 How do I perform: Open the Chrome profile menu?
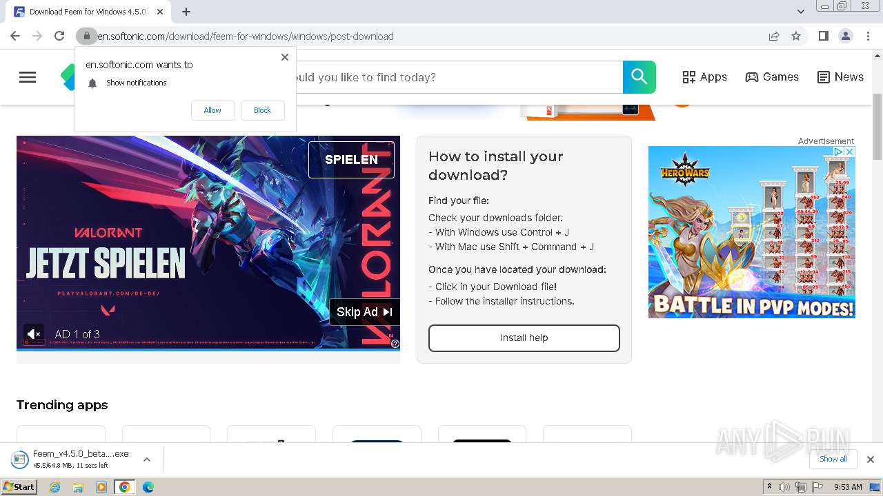[845, 36]
